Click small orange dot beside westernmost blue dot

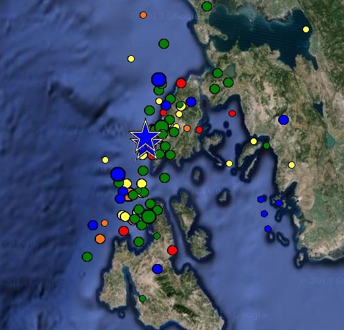click(x=105, y=223)
